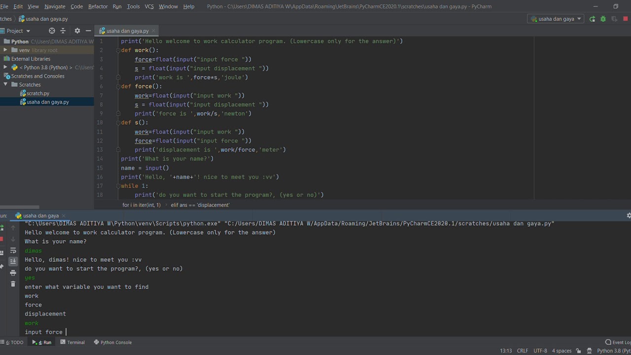Click the console input after 'input force'
This screenshot has height=355, width=631.
click(66, 332)
